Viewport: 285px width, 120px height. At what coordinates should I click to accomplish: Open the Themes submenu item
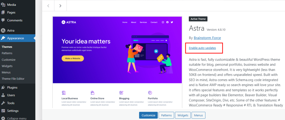pyautogui.click(x=7, y=47)
